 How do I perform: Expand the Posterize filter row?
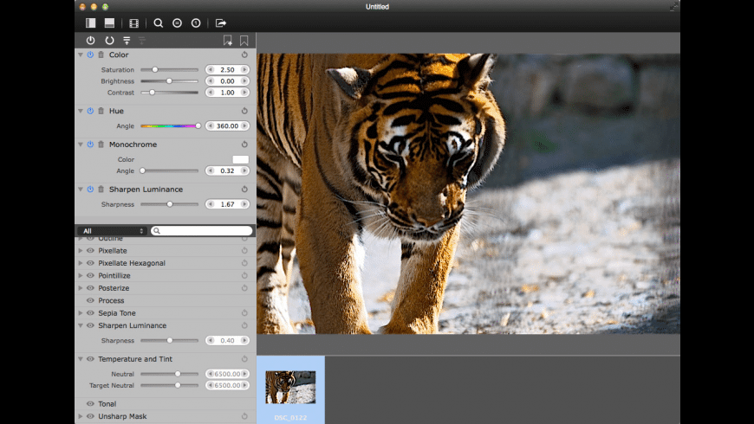tap(81, 288)
